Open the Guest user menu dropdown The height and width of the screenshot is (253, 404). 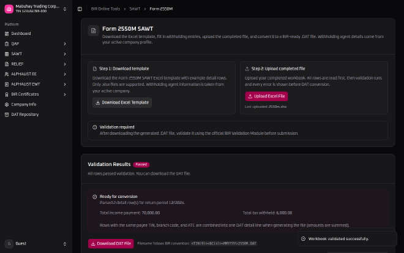pyautogui.click(x=65, y=244)
